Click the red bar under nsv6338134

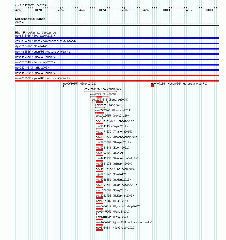pos(100,230)
